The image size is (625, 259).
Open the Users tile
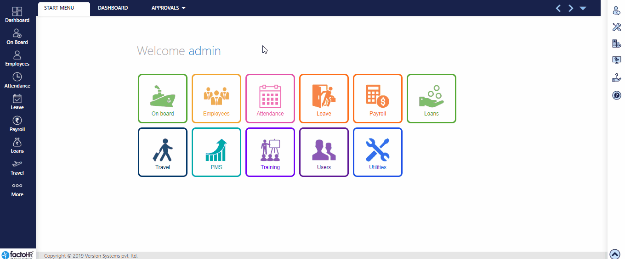(324, 152)
